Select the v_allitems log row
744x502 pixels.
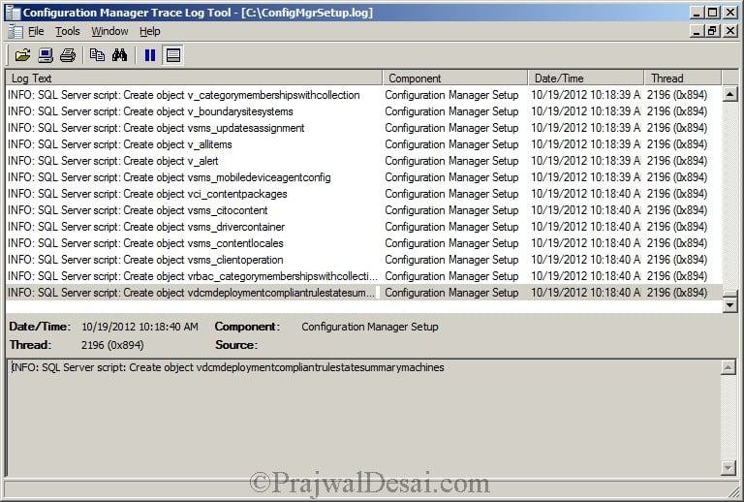point(364,144)
